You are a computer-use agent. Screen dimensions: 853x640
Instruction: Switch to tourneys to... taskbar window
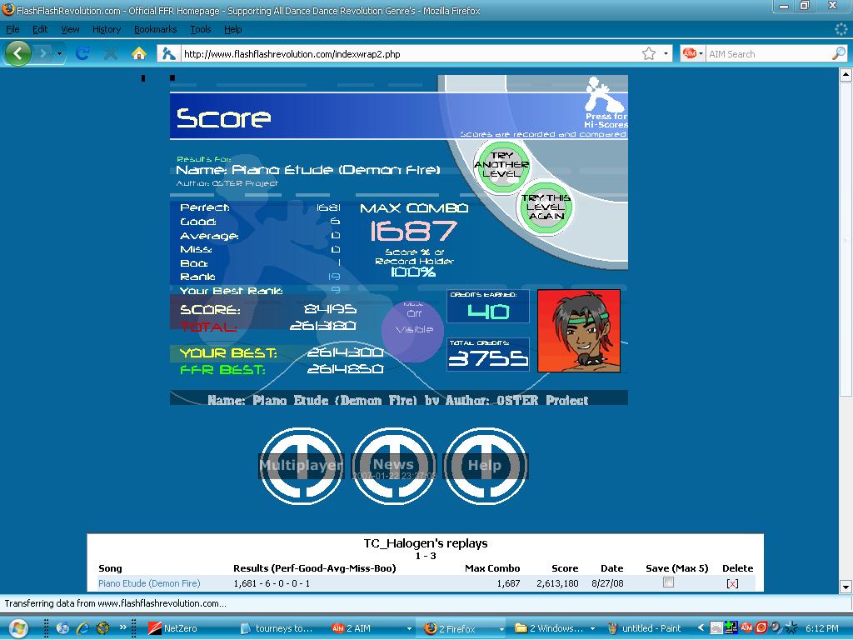277,628
